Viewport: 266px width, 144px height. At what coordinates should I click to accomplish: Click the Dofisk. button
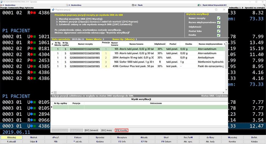254,138
